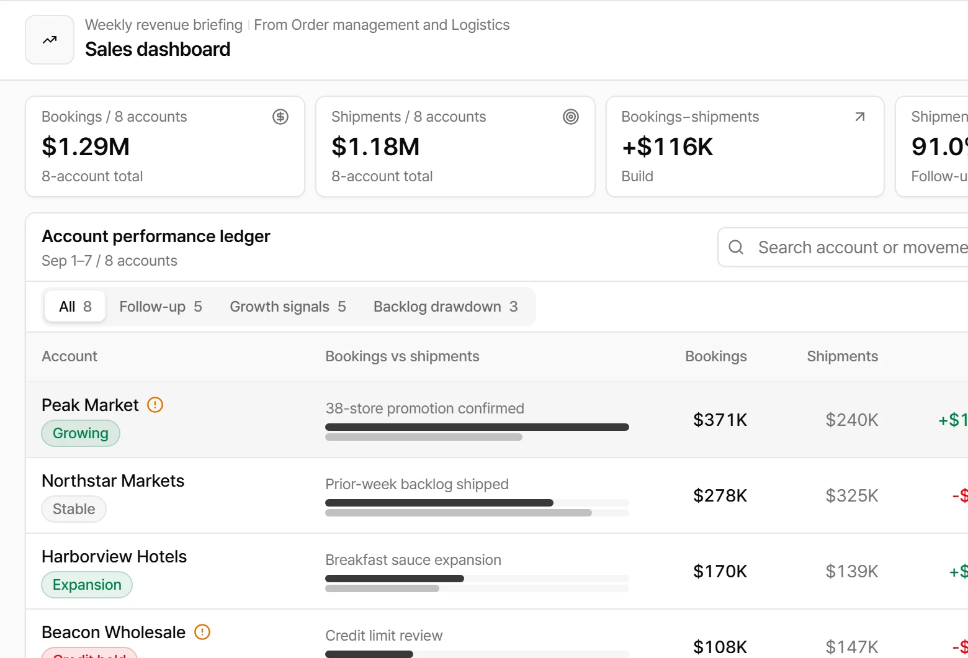Click the alert icon beside Beacon Wholesale
Viewport: 968px width, 658px height.
pos(202,632)
